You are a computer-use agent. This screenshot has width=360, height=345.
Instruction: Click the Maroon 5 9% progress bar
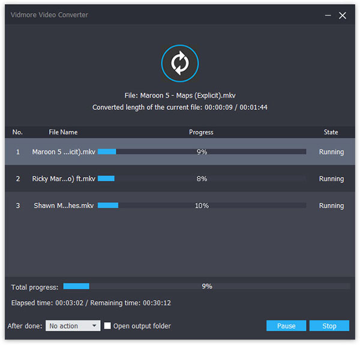tap(202, 151)
